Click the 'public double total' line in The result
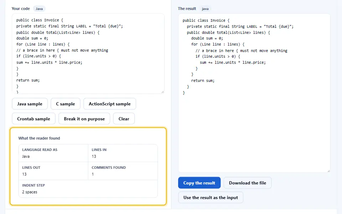 (228, 32)
